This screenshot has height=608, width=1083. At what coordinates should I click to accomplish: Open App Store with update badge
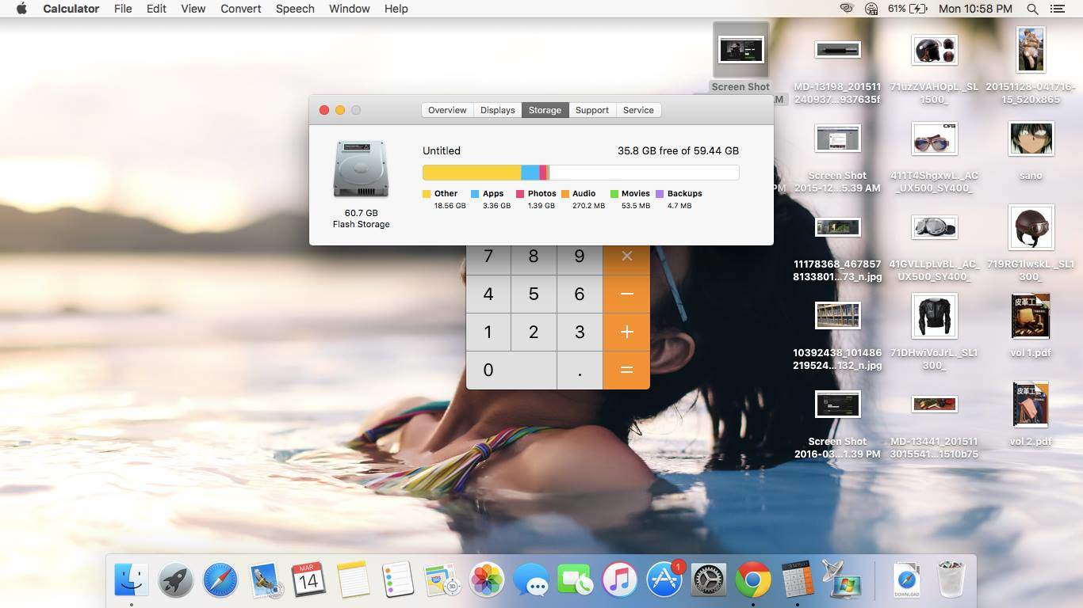664,580
